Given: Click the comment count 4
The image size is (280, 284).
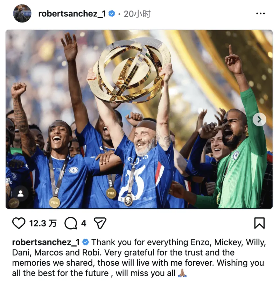Looking at the screenshot, I should 84,223.
